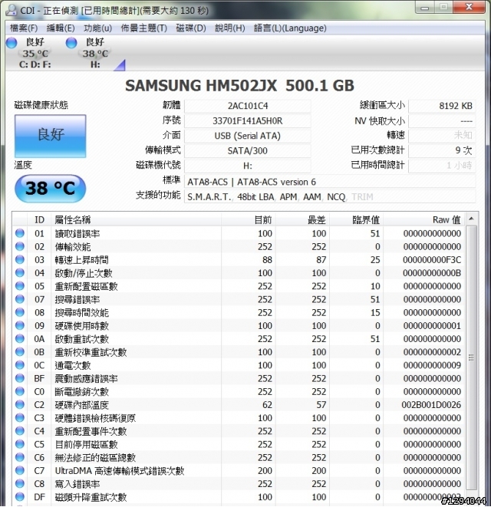Open the 磁碟(D) menu
The image size is (491, 507).
pyautogui.click(x=191, y=28)
